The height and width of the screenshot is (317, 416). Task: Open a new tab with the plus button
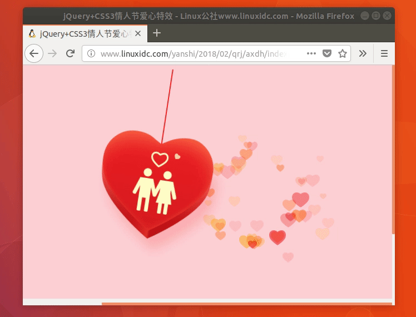[157, 33]
